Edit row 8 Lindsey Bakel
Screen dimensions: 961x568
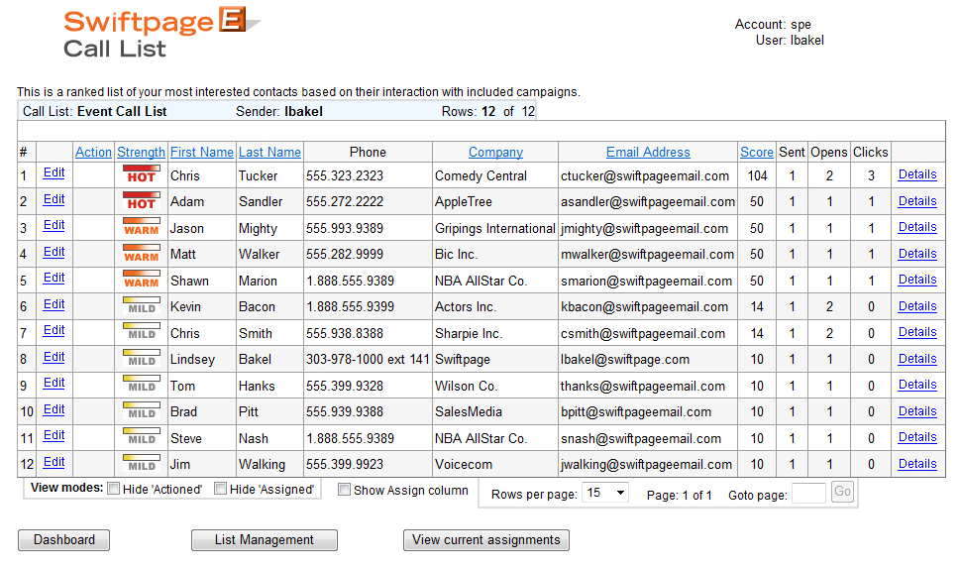[53, 357]
